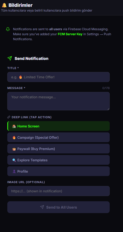Click Send to All Users button
Image resolution: width=123 pixels, height=232 pixels.
[x=58, y=207]
